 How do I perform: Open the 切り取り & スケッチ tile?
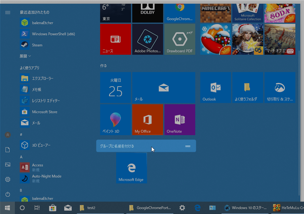pos(280,88)
